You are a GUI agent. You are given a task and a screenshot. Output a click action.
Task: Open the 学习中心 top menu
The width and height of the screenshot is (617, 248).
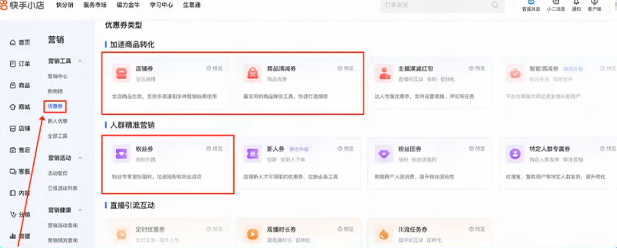(x=161, y=5)
